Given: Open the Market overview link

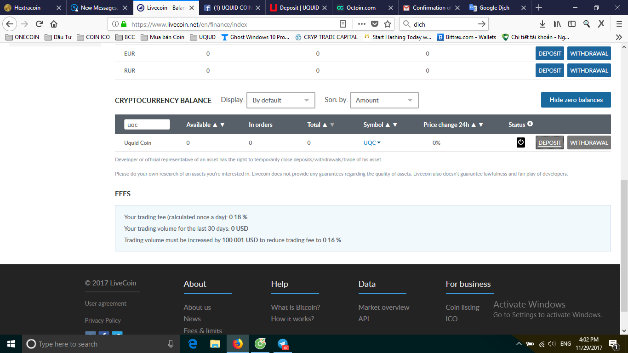Looking at the screenshot, I should tap(384, 307).
